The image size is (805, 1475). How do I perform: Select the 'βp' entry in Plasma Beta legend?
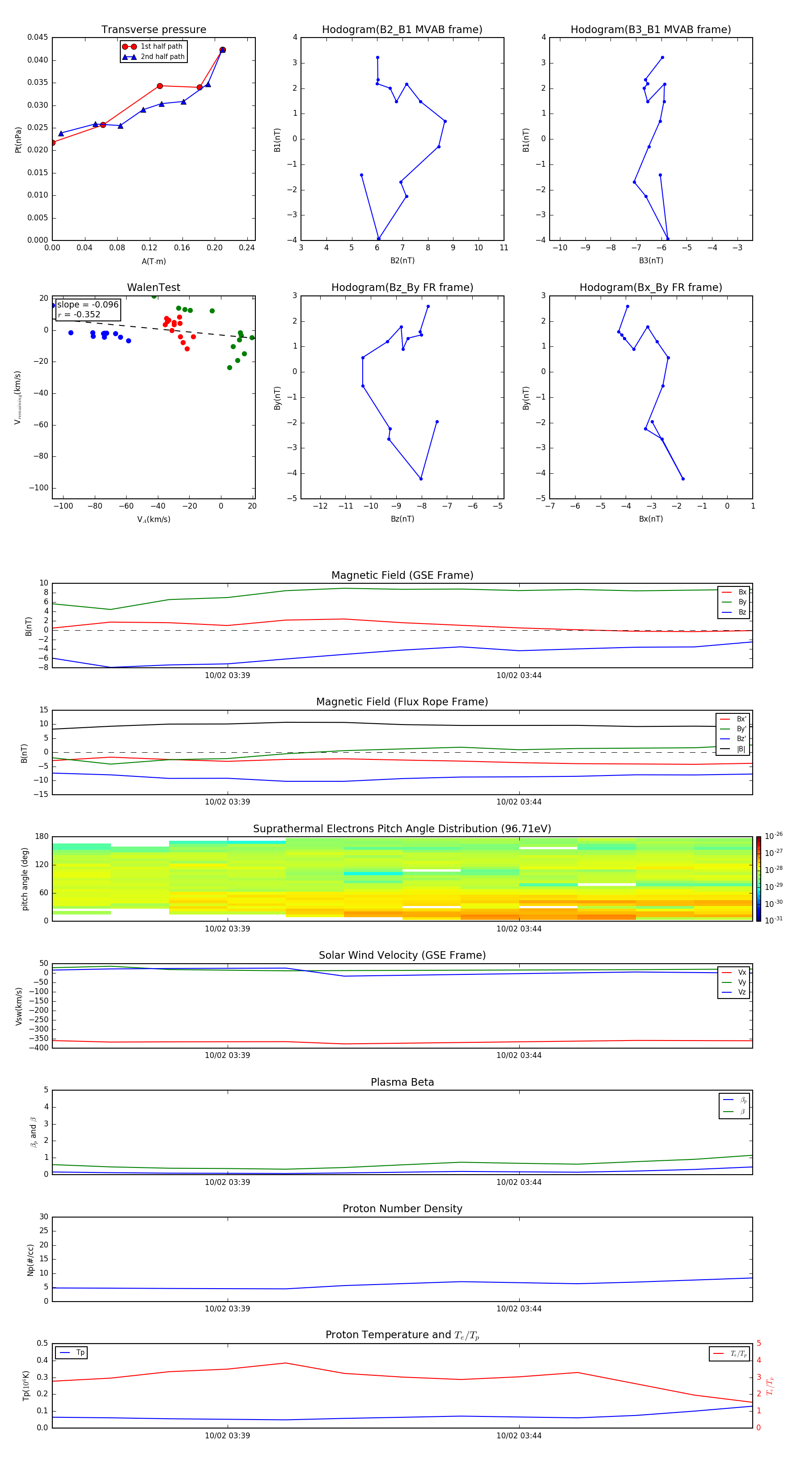coord(734,1100)
